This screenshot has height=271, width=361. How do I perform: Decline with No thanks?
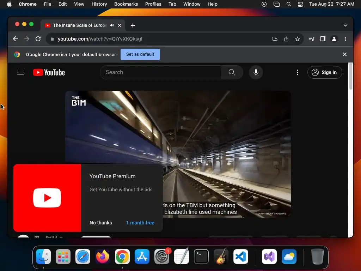tap(100, 223)
